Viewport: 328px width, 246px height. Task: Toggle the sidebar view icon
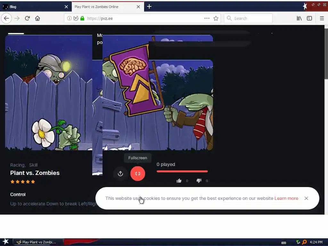click(309, 18)
